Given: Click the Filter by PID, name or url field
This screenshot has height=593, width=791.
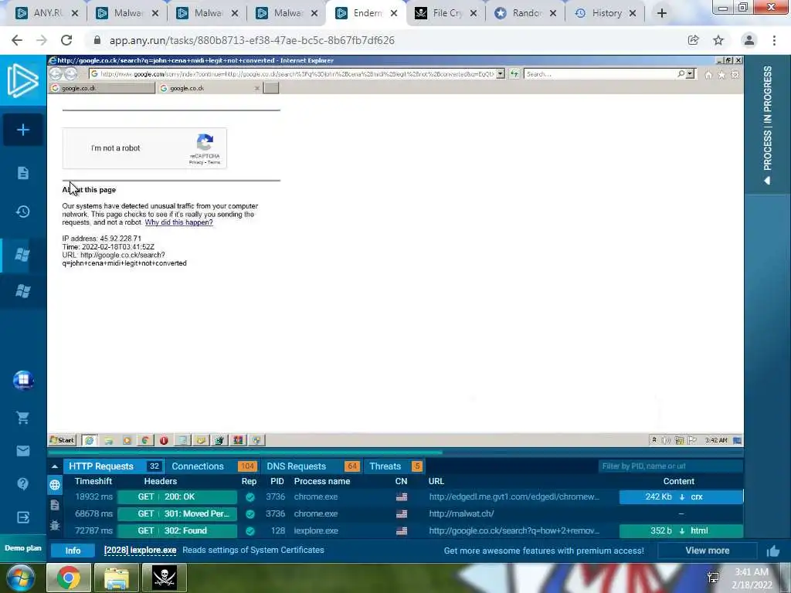Looking at the screenshot, I should coord(670,466).
